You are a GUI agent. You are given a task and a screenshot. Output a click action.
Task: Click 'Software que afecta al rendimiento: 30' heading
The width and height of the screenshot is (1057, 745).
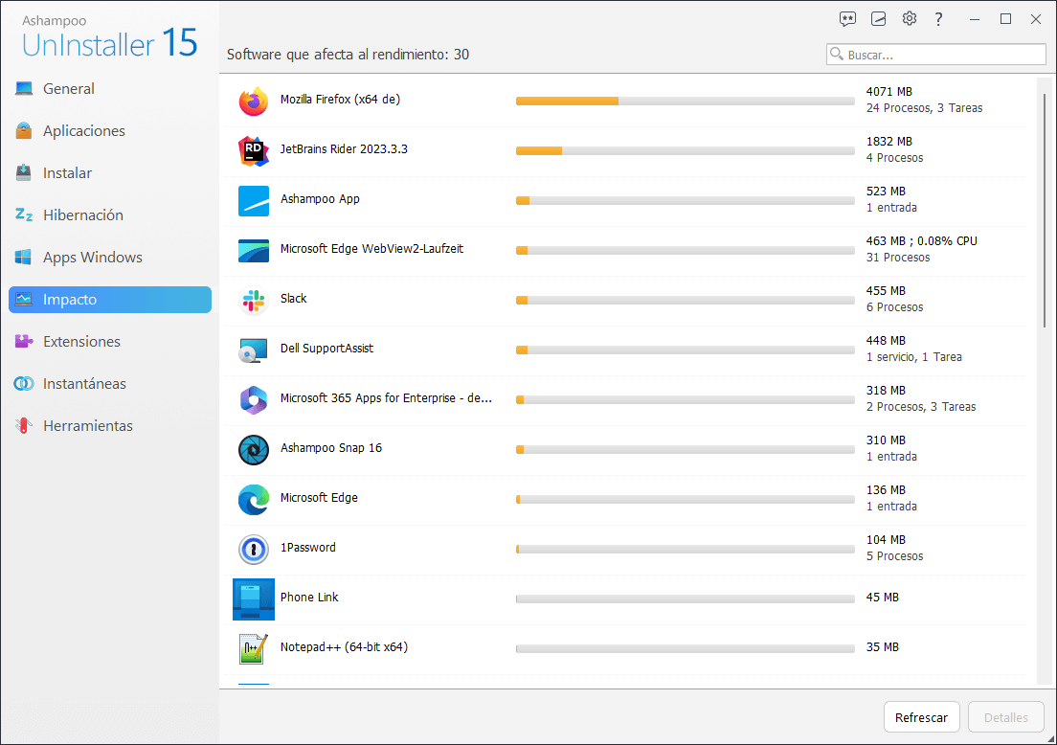(348, 55)
